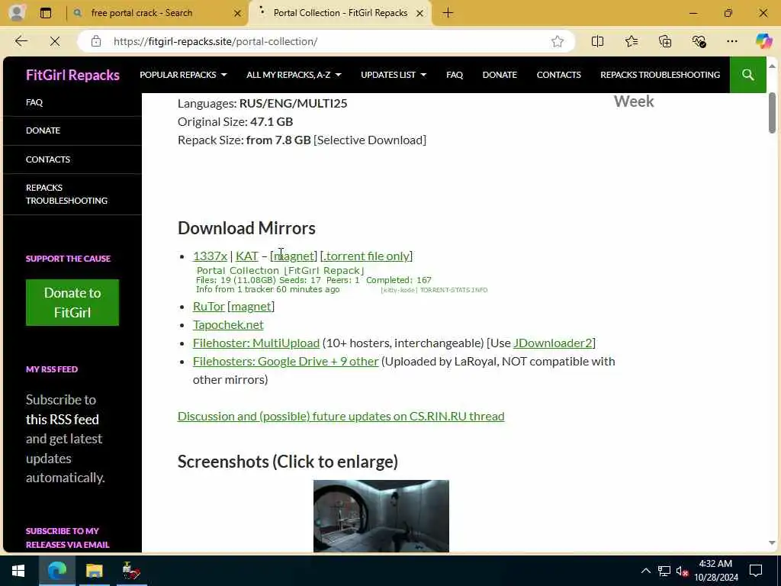Screen dimensions: 781x586
Task: Click the network icon in system tray
Action: (664, 571)
